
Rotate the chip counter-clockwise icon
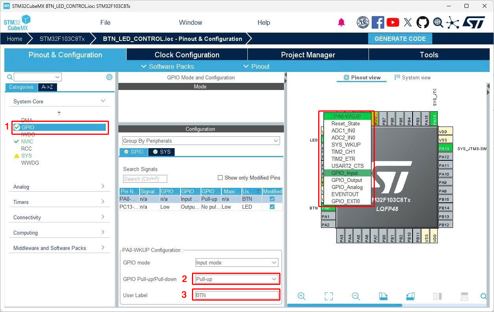(x=410, y=296)
